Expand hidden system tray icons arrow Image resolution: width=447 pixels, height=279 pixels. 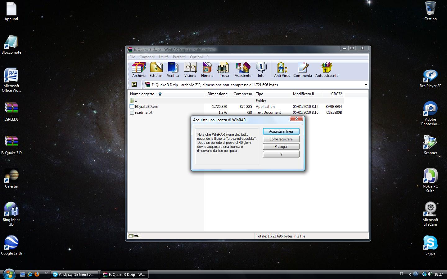(x=410, y=274)
